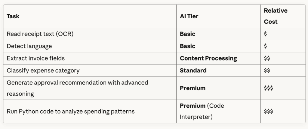
Task: Click the "Classify expense category" cell
Action: point(43,70)
